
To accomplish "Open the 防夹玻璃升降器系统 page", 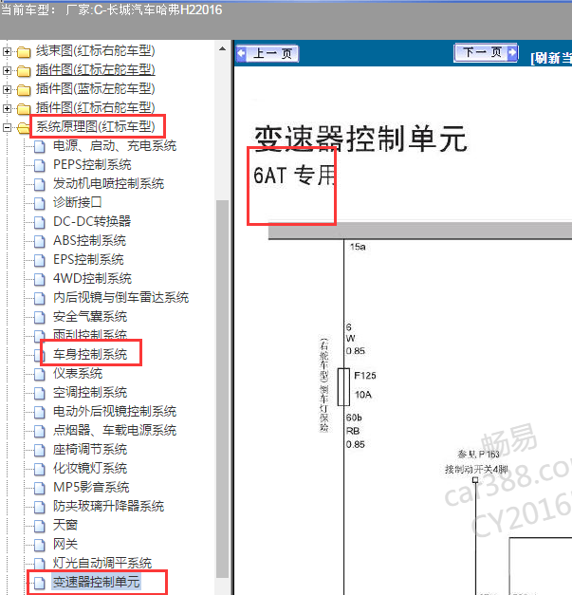I will click(x=108, y=506).
